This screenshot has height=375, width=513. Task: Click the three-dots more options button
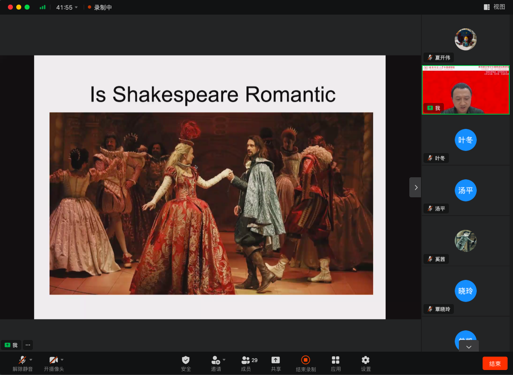click(x=27, y=345)
